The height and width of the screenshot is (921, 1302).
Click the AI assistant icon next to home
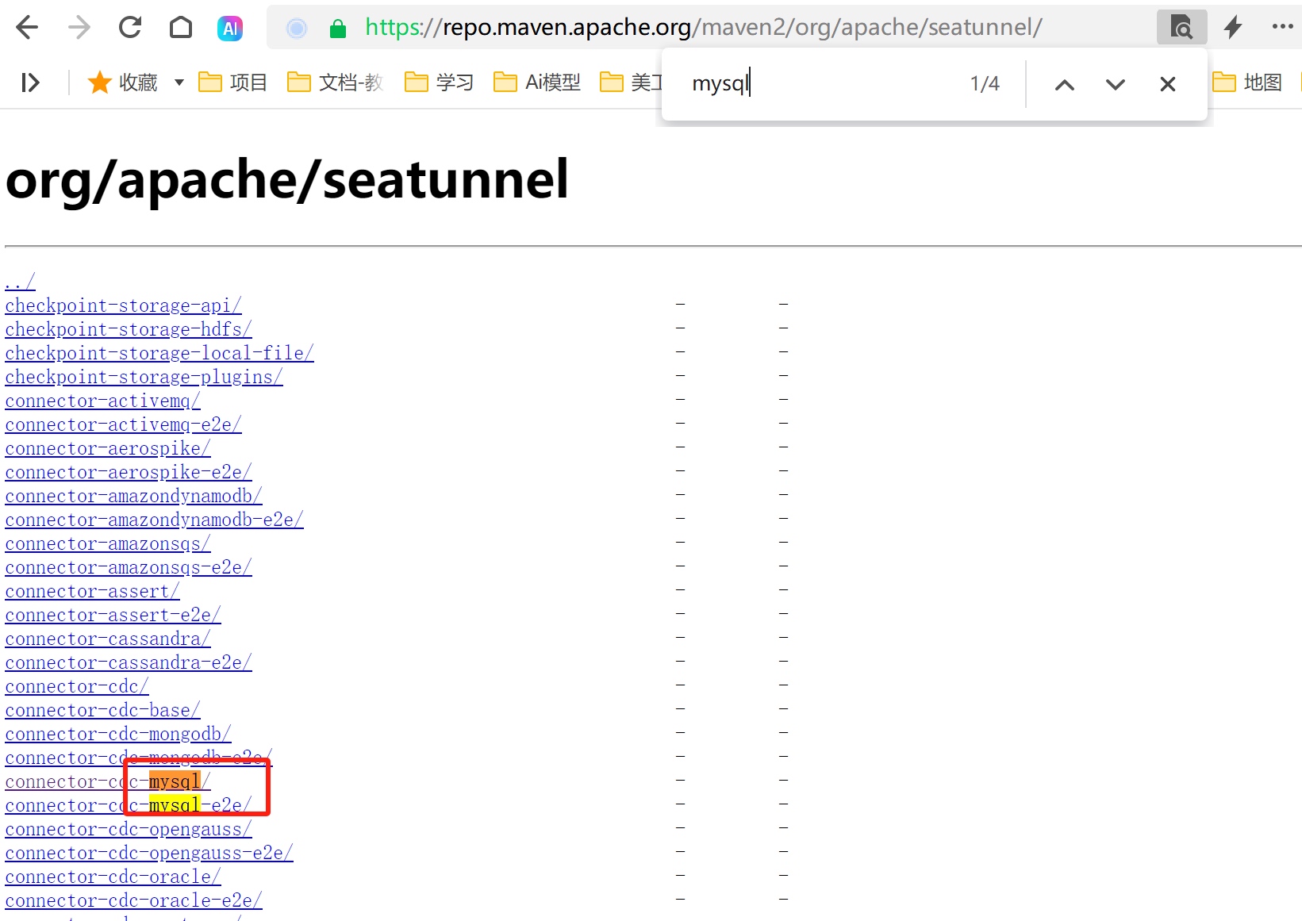(229, 27)
